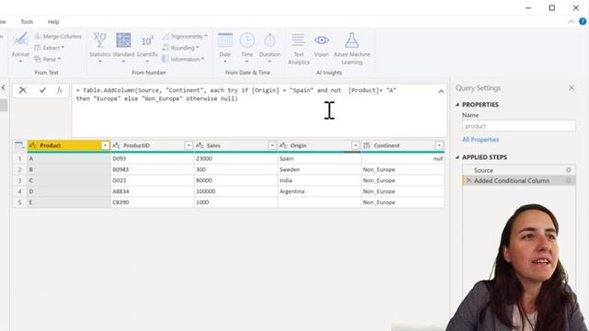Viewport: 589px width, 331px height.
Task: Collapse the formula bar with chevron
Action: 441,91
